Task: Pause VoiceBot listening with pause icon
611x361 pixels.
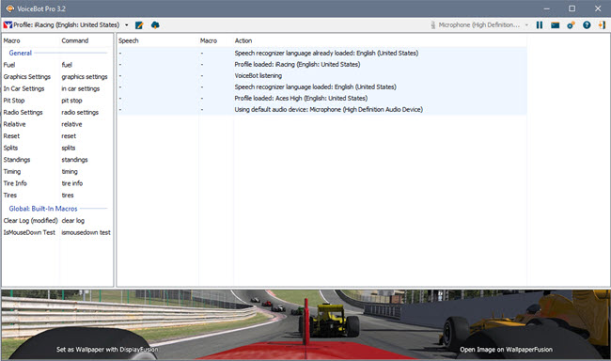Action: pos(540,25)
